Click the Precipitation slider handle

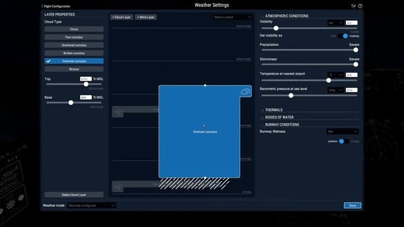pos(355,50)
